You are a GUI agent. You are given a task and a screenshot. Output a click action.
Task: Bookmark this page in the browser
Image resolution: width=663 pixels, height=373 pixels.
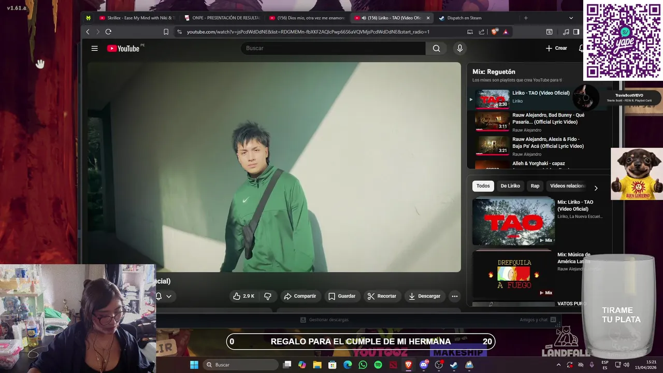166,32
